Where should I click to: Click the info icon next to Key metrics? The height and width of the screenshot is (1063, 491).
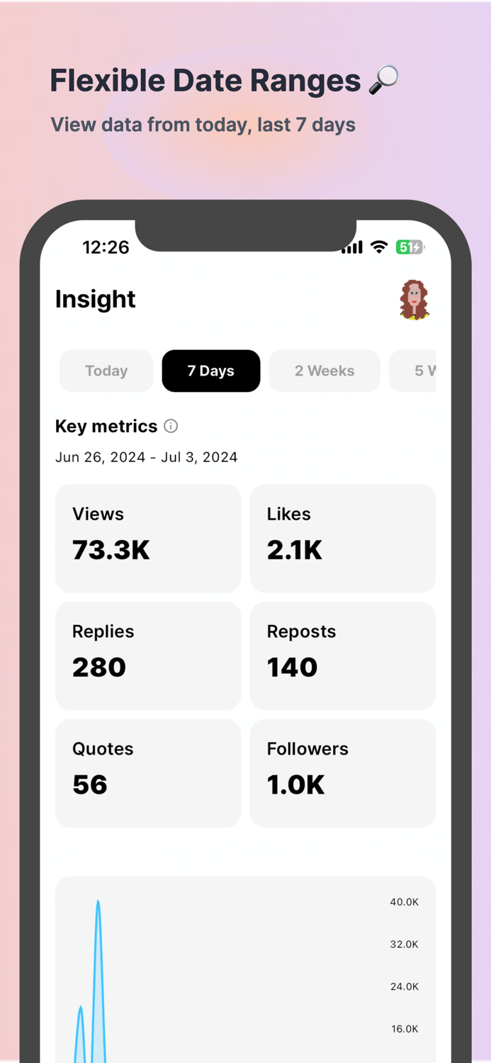pyautogui.click(x=170, y=426)
